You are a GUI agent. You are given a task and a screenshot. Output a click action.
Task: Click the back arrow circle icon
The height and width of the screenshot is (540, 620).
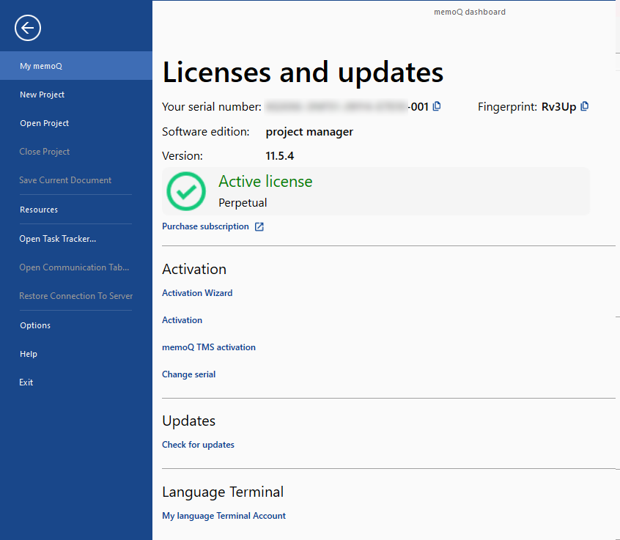pos(28,28)
